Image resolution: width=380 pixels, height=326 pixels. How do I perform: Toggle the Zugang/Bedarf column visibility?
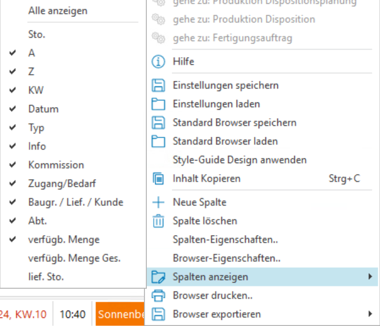click(62, 184)
